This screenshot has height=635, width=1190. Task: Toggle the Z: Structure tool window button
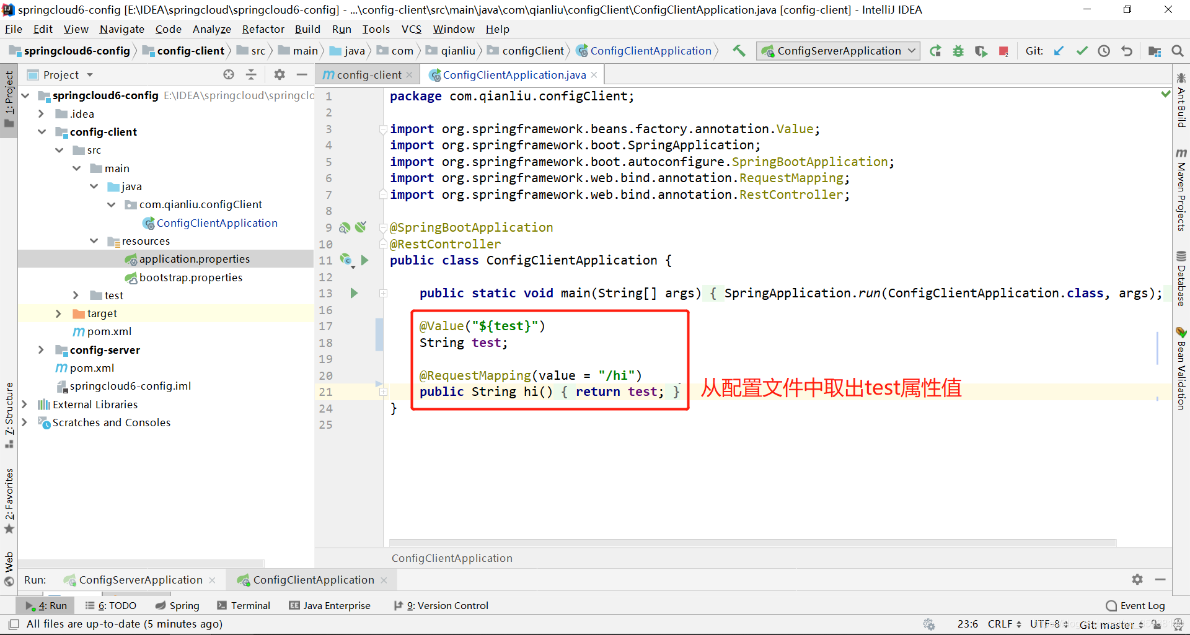tap(9, 415)
